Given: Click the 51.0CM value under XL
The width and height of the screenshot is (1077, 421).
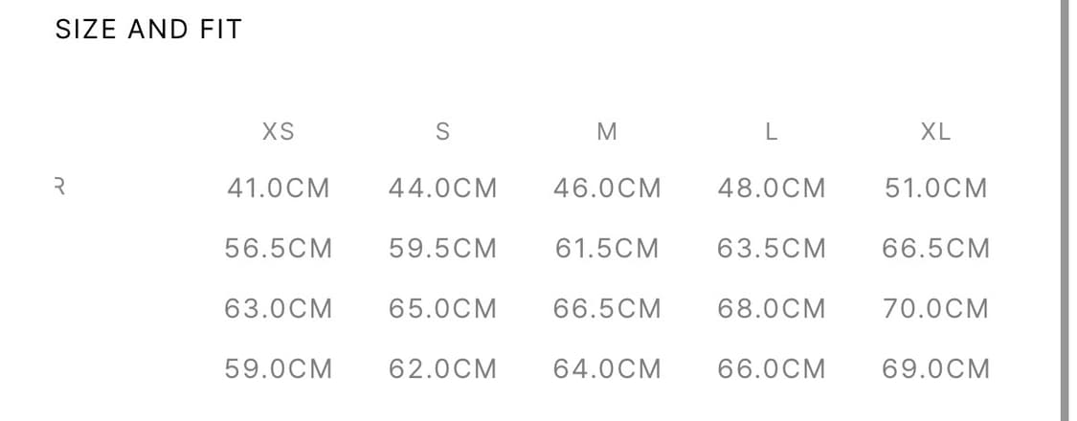Looking at the screenshot, I should coord(935,188).
